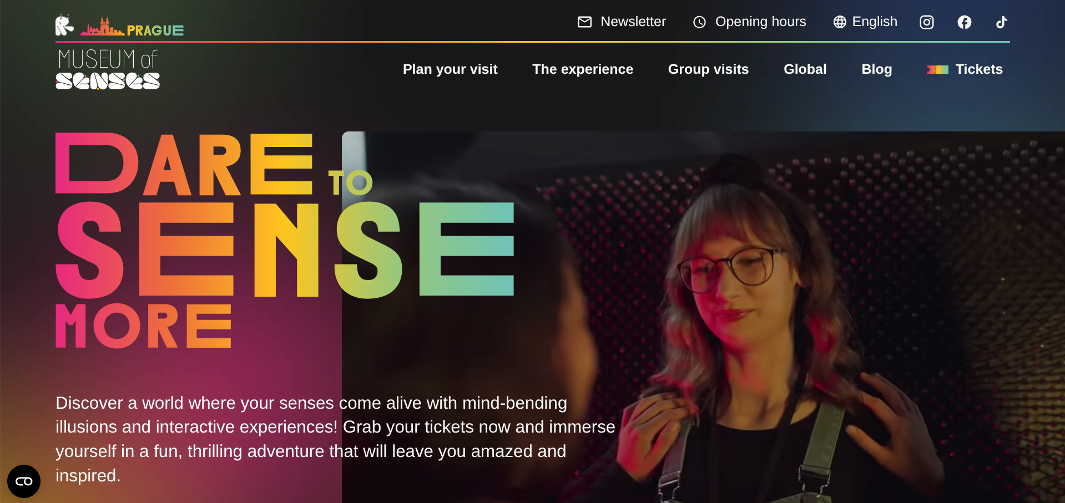Open the Instagram profile icon

[927, 22]
